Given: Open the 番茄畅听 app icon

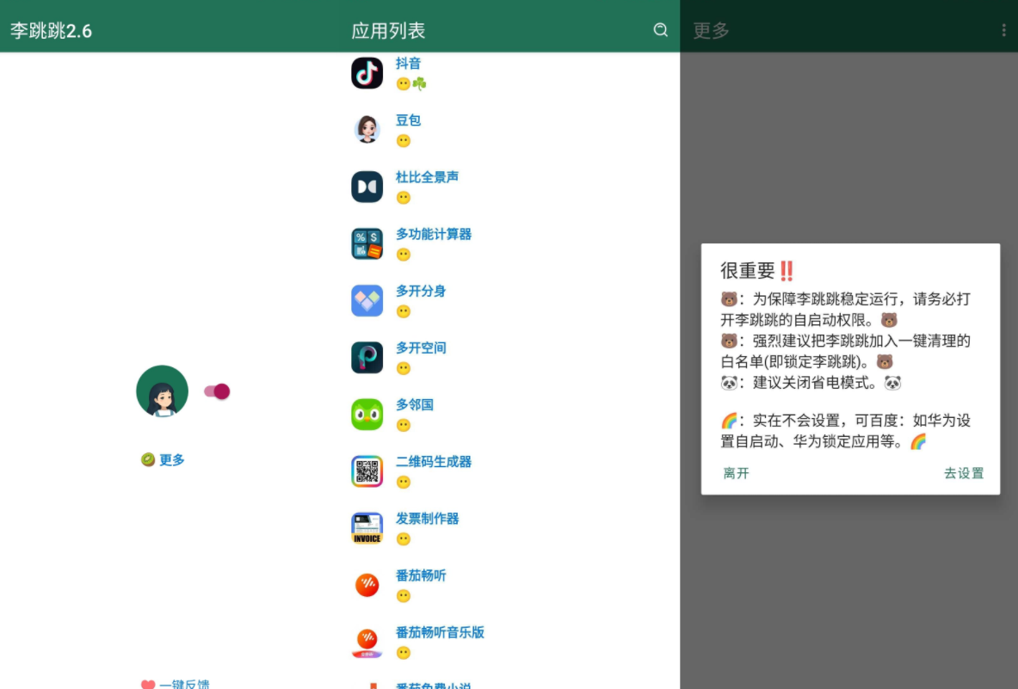Looking at the screenshot, I should 367,585.
